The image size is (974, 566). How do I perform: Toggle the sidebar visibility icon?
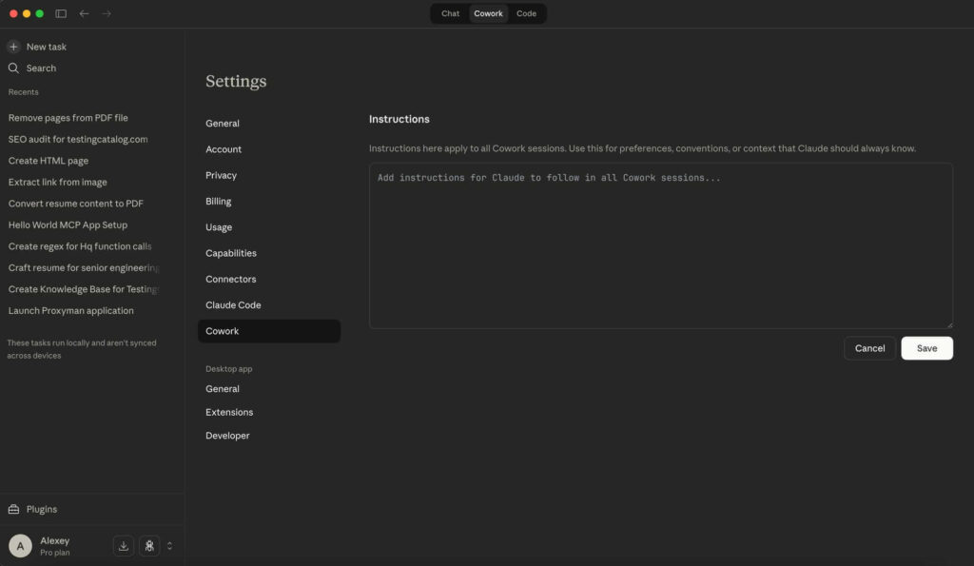point(60,13)
